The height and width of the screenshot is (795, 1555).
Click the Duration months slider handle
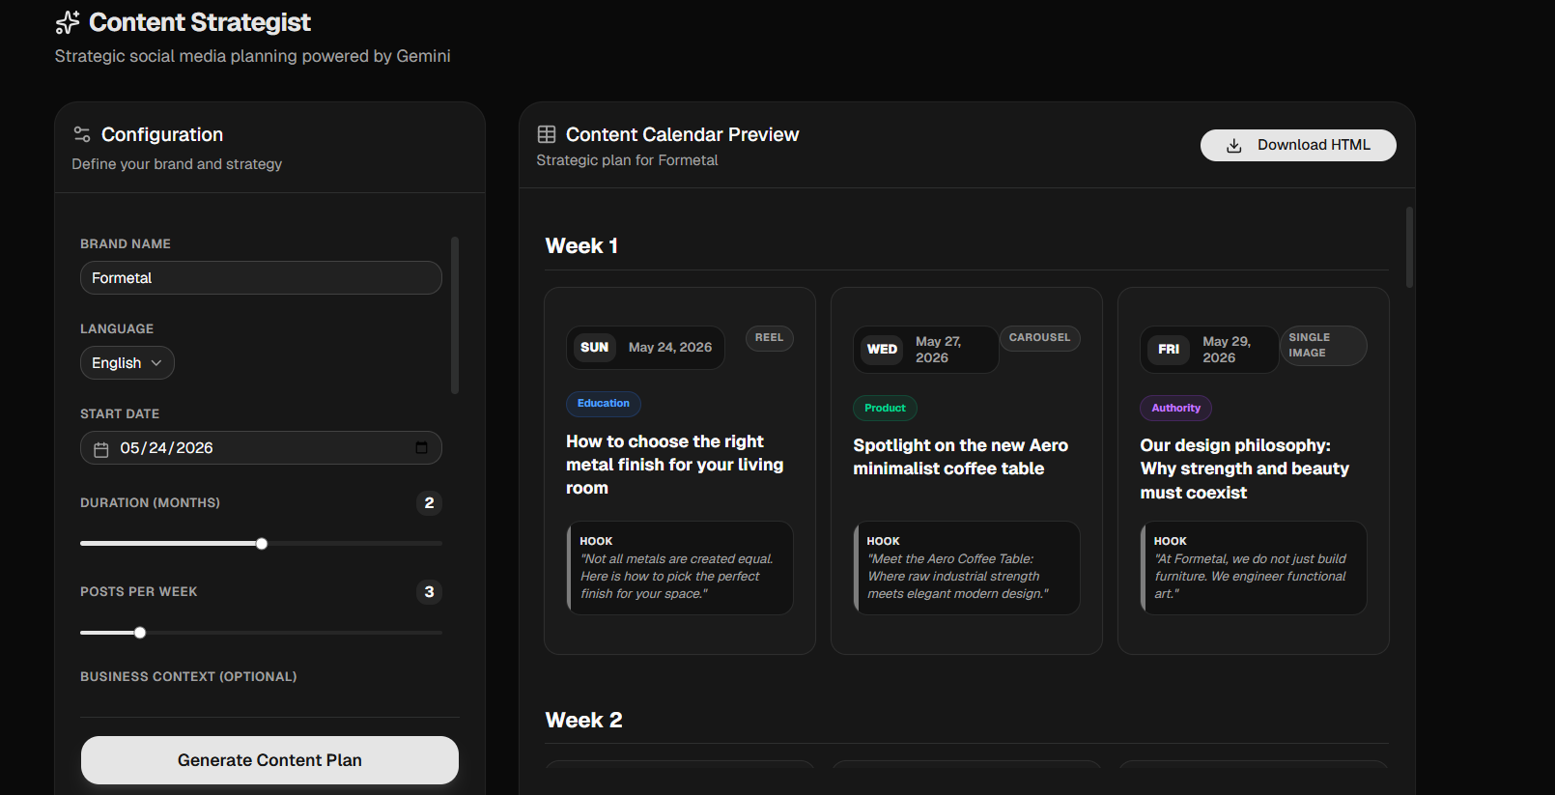pyautogui.click(x=262, y=544)
